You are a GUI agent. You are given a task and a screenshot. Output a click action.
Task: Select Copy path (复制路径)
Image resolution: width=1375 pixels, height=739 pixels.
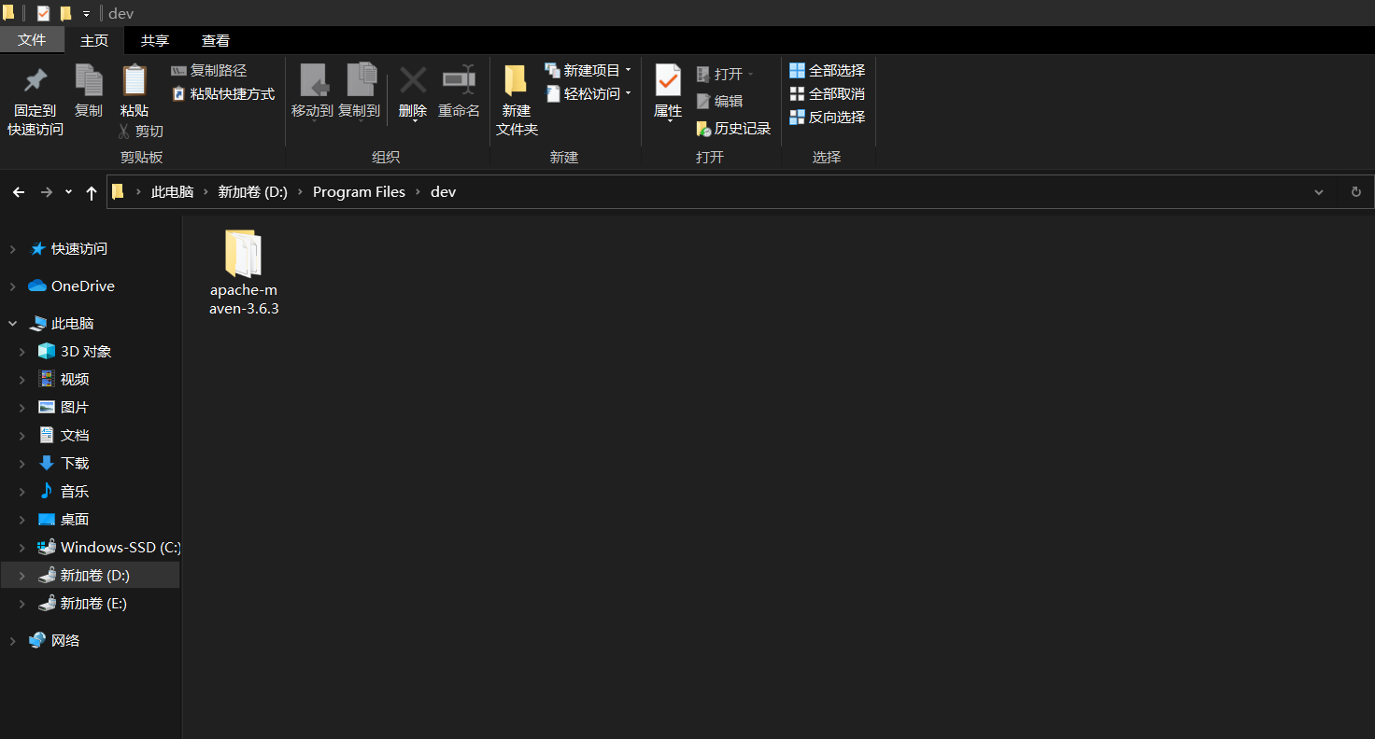209,71
